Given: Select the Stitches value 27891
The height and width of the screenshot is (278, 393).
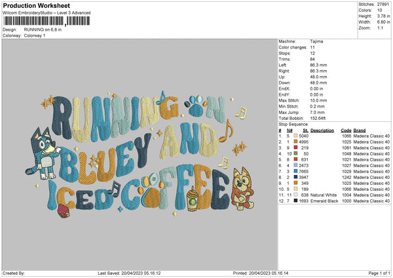Looking at the screenshot, I should pyautogui.click(x=383, y=5).
